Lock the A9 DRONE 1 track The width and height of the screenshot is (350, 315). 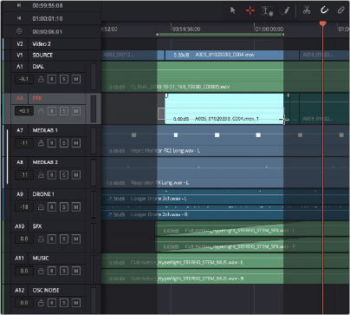tap(41, 207)
